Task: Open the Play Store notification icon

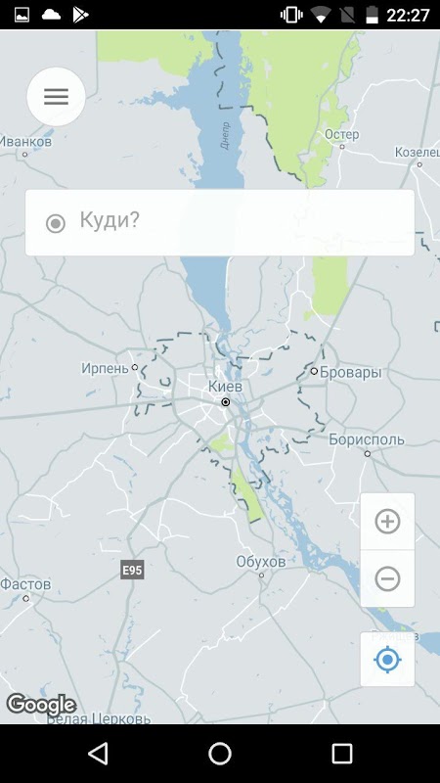Action: tap(80, 15)
